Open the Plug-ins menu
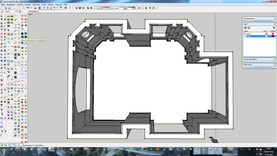277x156 pixels. 58,5
